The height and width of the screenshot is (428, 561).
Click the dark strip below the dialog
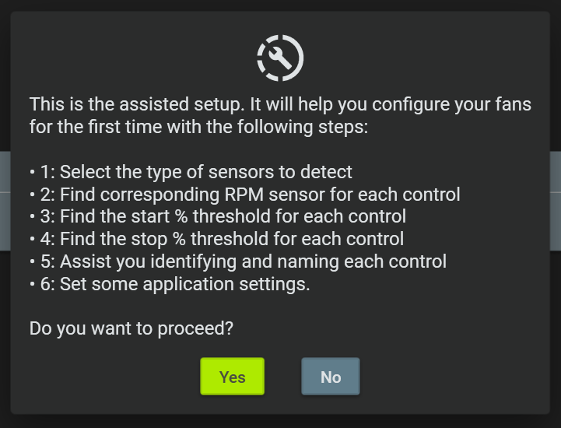coord(280,421)
